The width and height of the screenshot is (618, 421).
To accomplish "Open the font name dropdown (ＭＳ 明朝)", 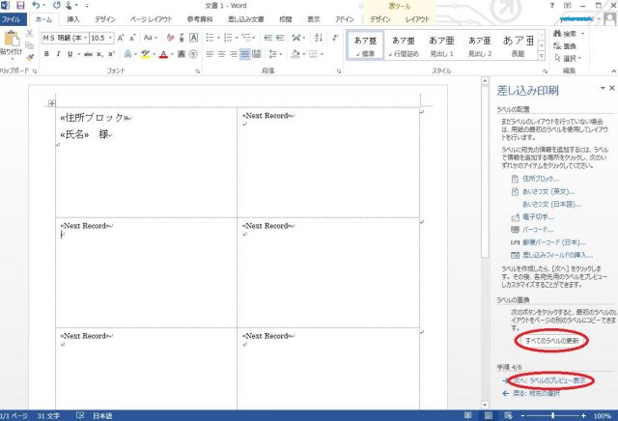I will [x=64, y=37].
